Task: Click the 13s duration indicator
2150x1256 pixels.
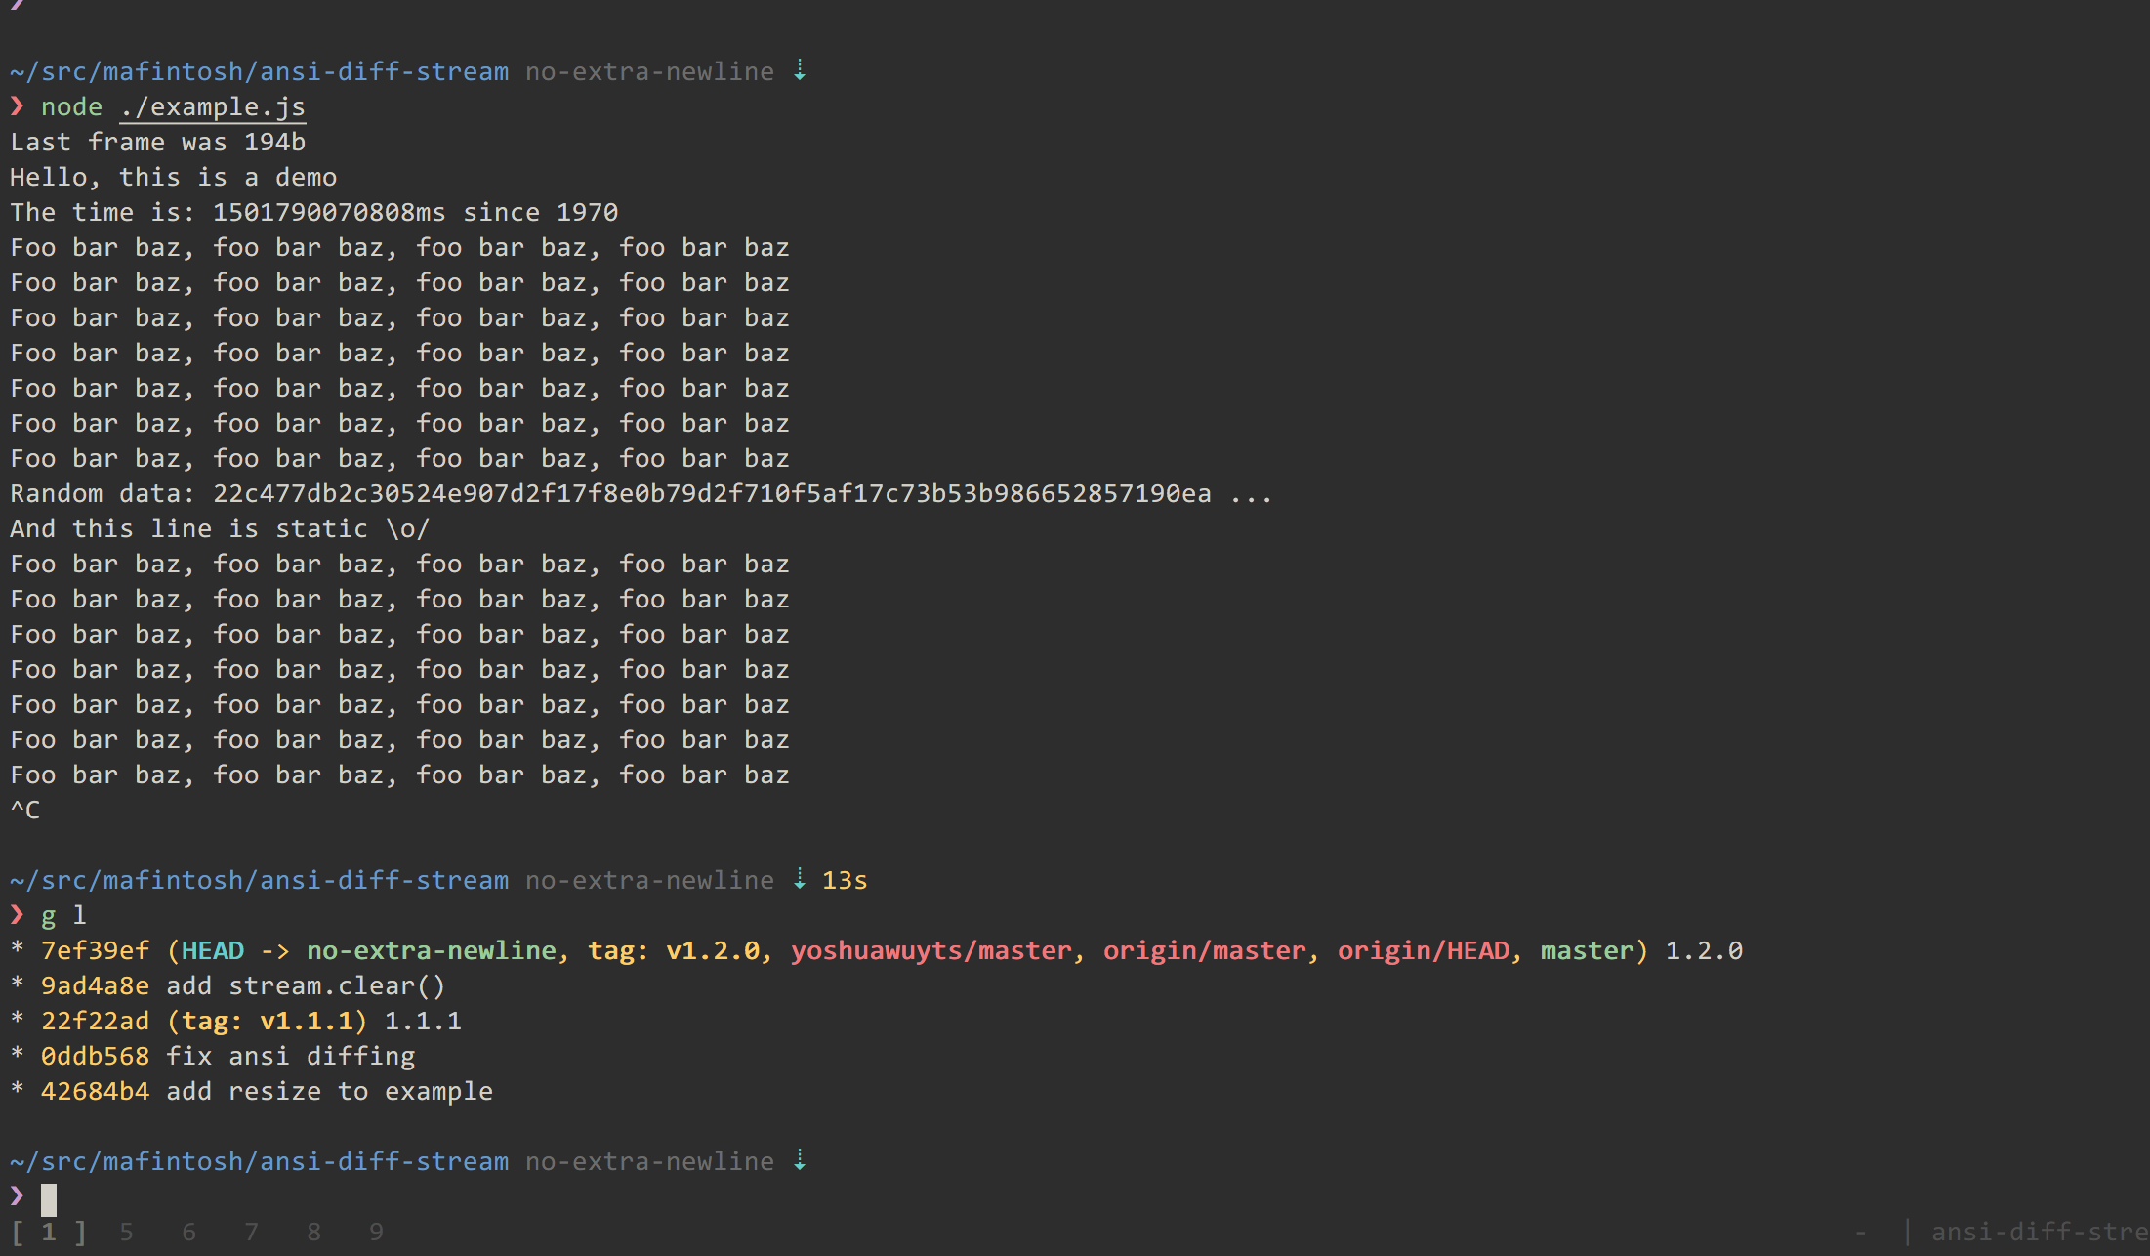Action: point(845,880)
